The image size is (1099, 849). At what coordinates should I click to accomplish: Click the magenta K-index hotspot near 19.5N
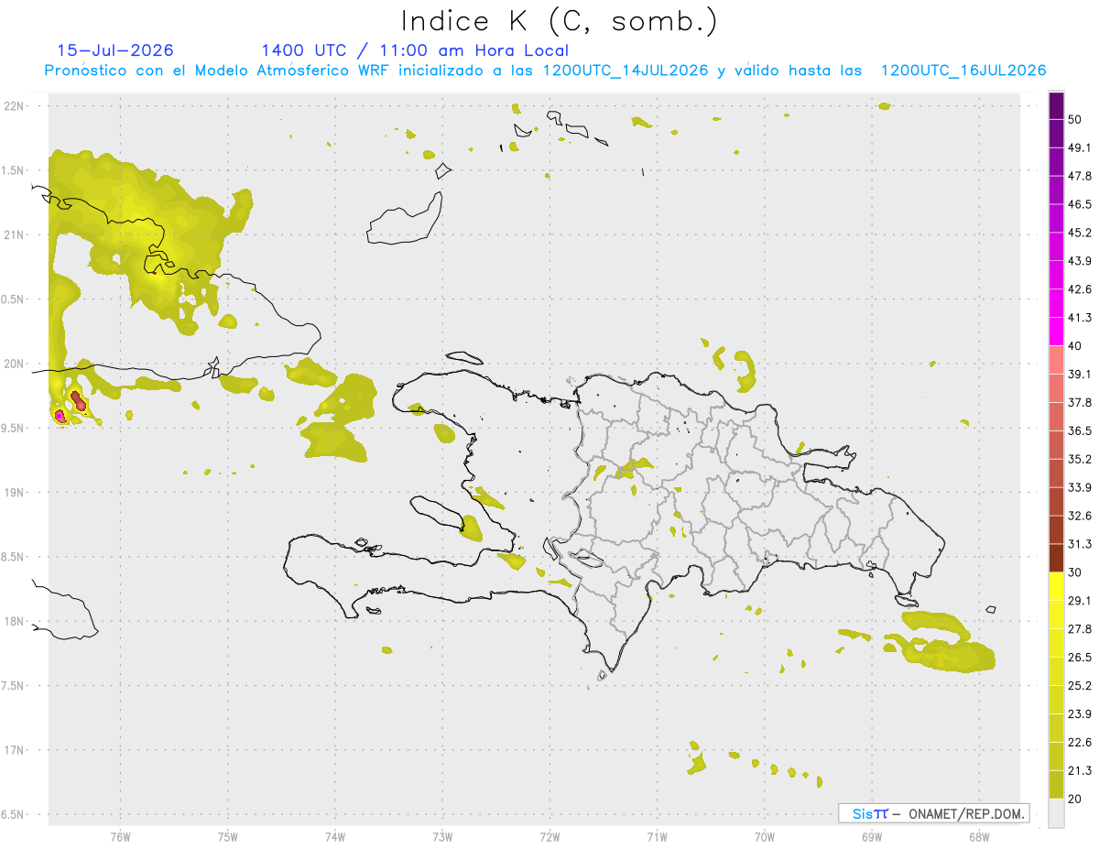60,416
